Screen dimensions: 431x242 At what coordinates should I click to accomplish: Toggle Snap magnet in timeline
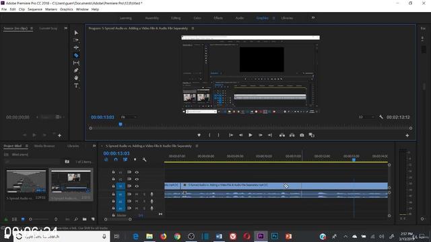116,159
